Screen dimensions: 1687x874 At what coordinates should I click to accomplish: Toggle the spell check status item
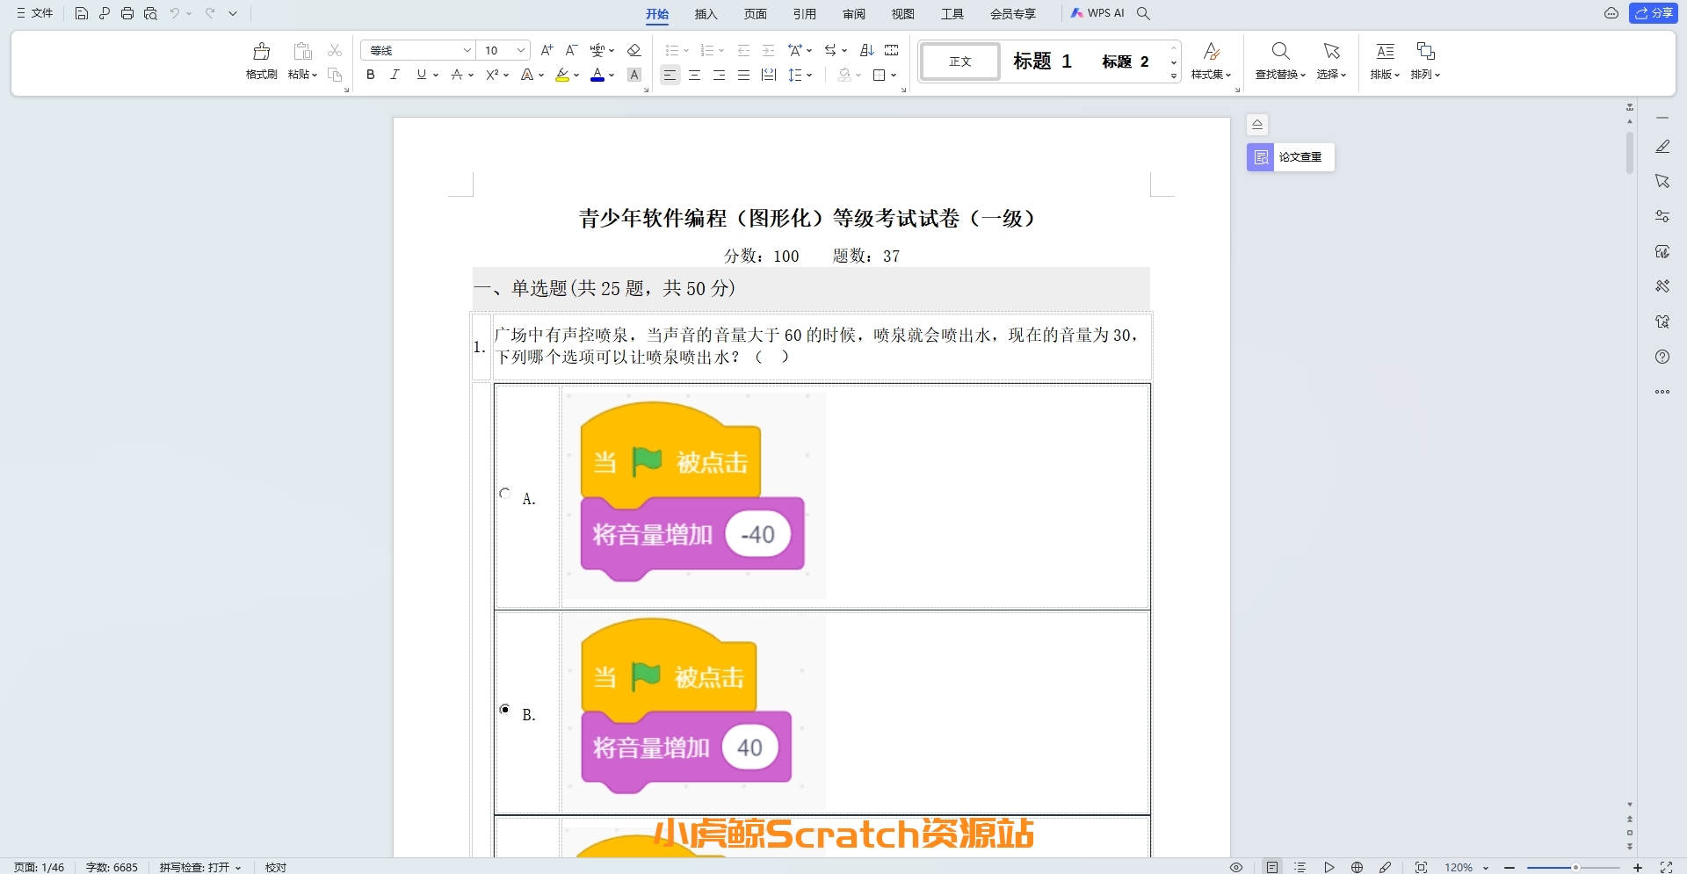tap(199, 867)
